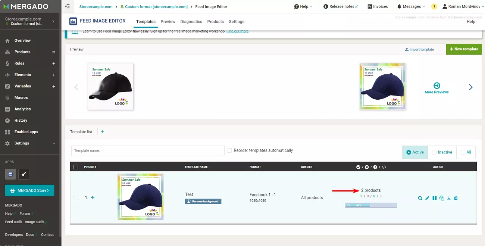This screenshot has height=246, width=485.
Task: Click the move handle next to priority 1
Action: click(x=93, y=197)
